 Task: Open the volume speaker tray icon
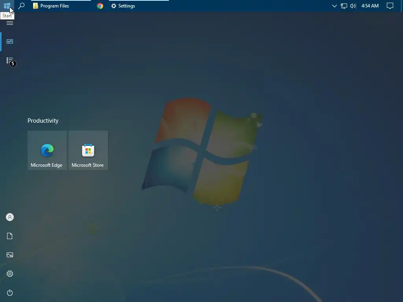click(353, 6)
